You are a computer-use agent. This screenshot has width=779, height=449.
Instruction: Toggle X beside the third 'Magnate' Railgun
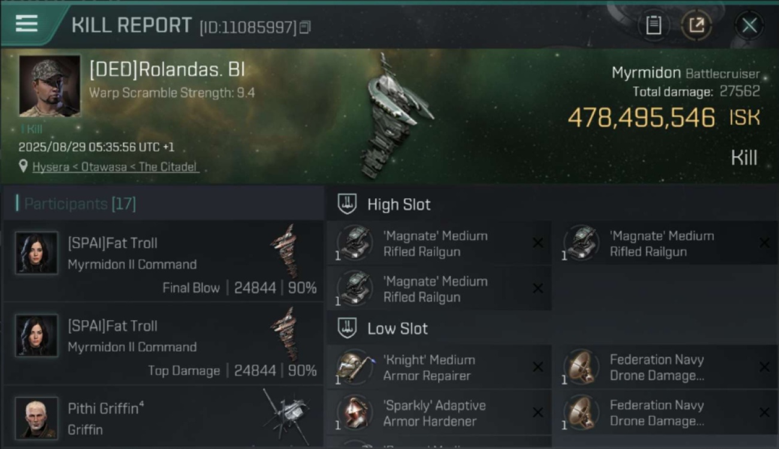pyautogui.click(x=538, y=289)
